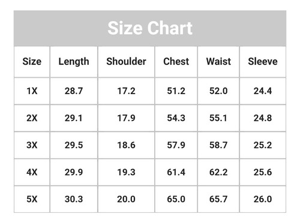Viewport: 300px width, 223px height.
Task: Select the 4X size row label
Action: tap(32, 172)
